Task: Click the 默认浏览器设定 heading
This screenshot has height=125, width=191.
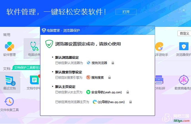Action: [67, 58]
